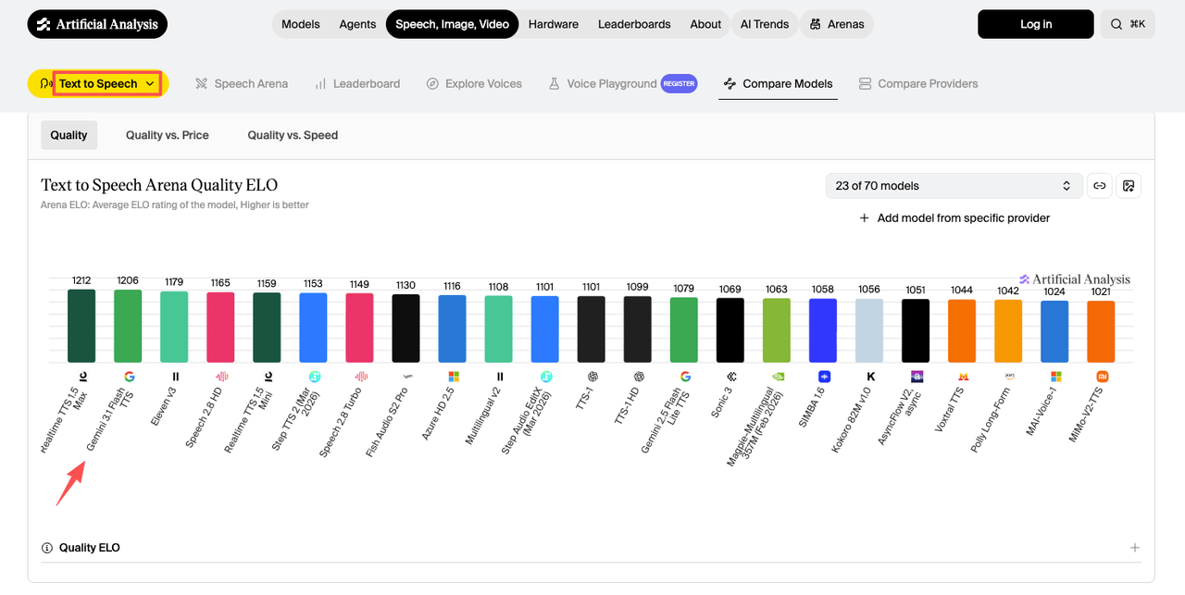The width and height of the screenshot is (1185, 595).
Task: Open the About navigation menu
Action: [705, 24]
